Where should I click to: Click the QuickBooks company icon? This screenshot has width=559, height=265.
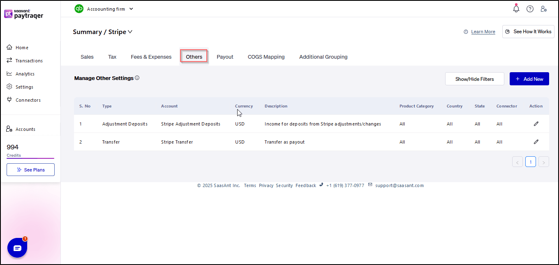(x=79, y=9)
